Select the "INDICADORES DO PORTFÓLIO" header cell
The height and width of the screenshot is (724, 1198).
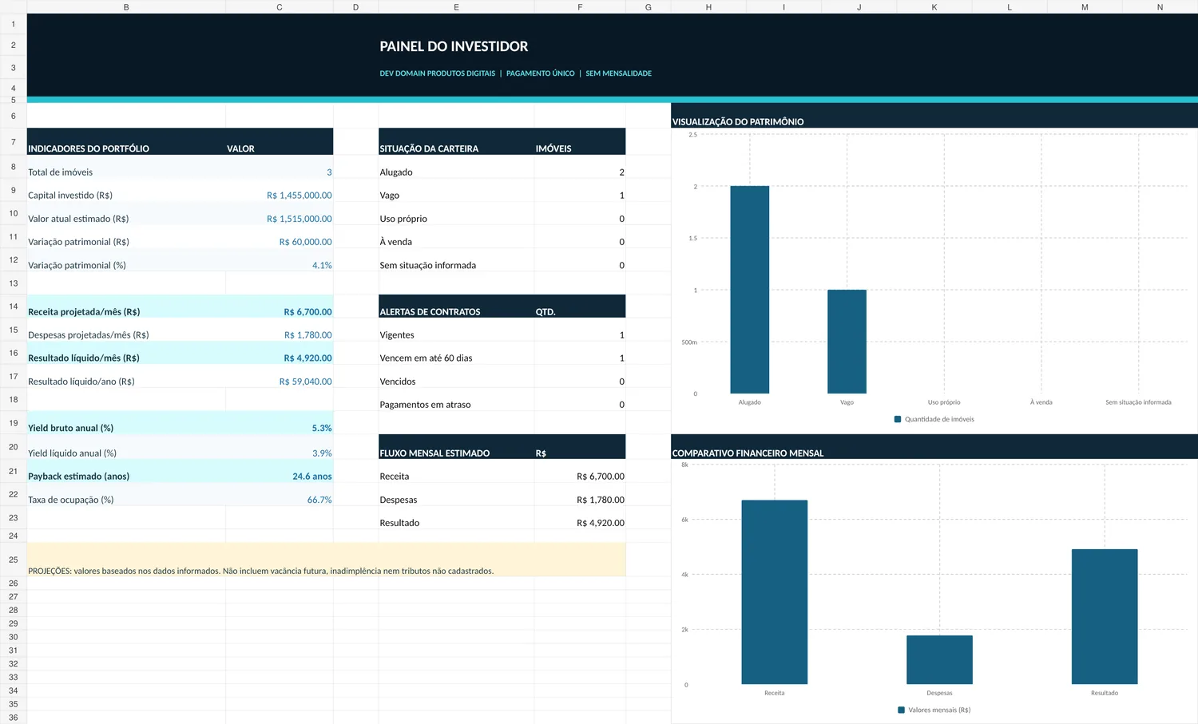click(x=126, y=141)
